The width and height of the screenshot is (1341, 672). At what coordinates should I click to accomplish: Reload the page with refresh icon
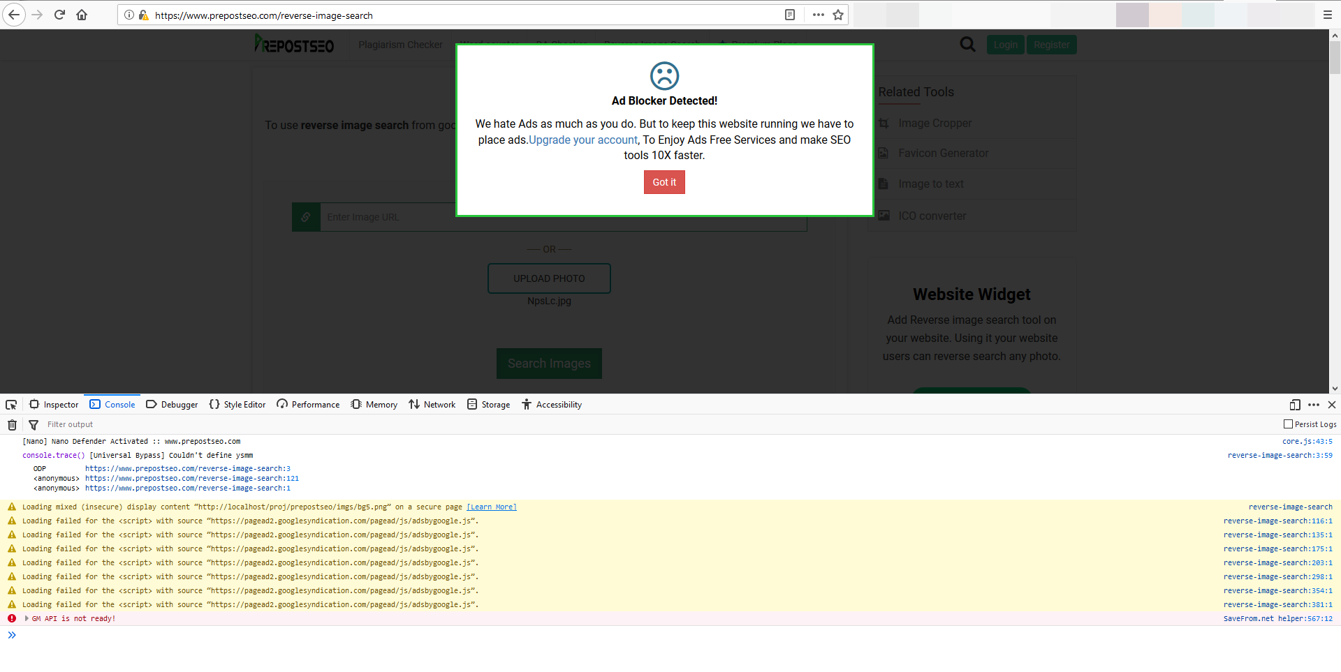click(59, 15)
